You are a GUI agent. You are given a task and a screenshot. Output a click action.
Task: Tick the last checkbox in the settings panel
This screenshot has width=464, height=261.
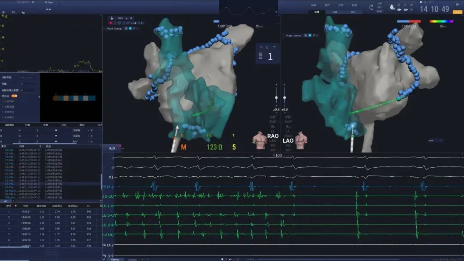coord(3,117)
